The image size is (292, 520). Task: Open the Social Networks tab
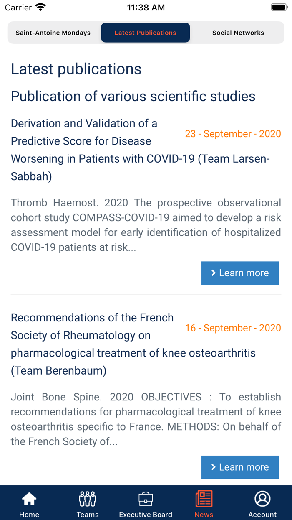pos(238,33)
